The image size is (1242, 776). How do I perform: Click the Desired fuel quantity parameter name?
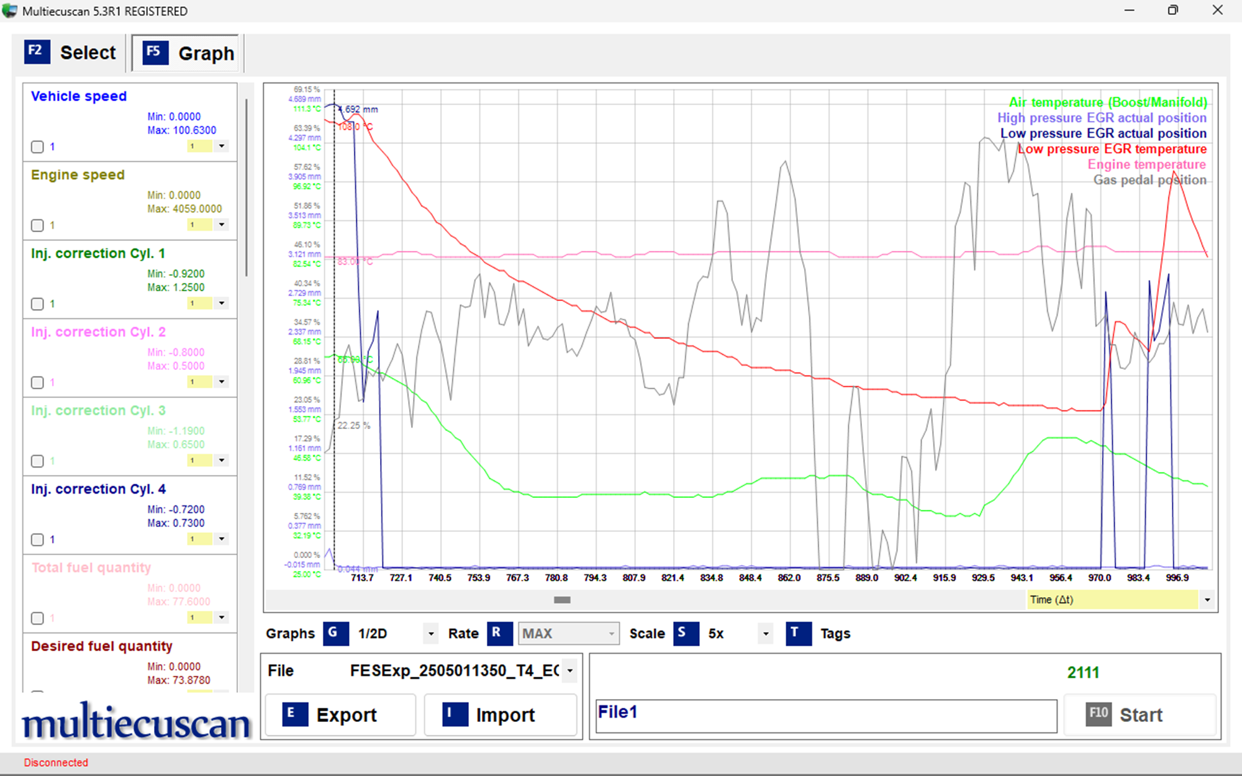tap(102, 646)
